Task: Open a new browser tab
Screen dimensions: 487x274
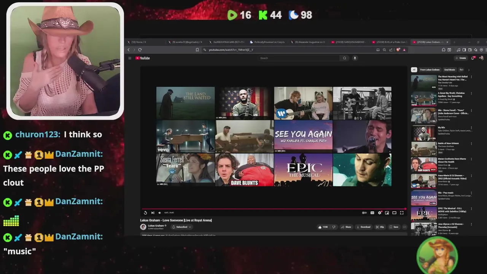Action: (454, 42)
